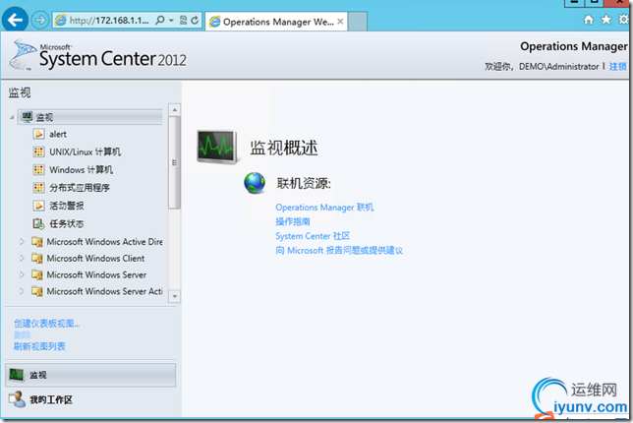Collapse the 监视 root tree node
Viewport: 633px width, 423px height.
[12, 118]
